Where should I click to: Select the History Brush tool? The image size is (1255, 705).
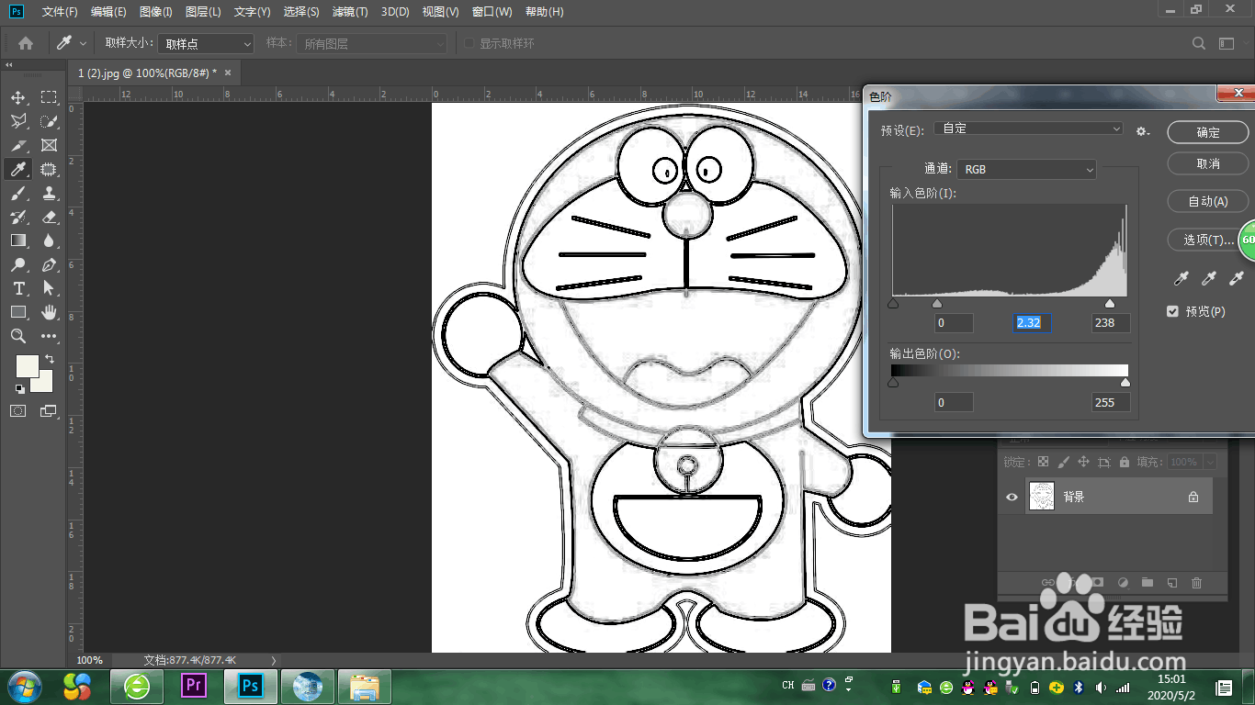(18, 217)
